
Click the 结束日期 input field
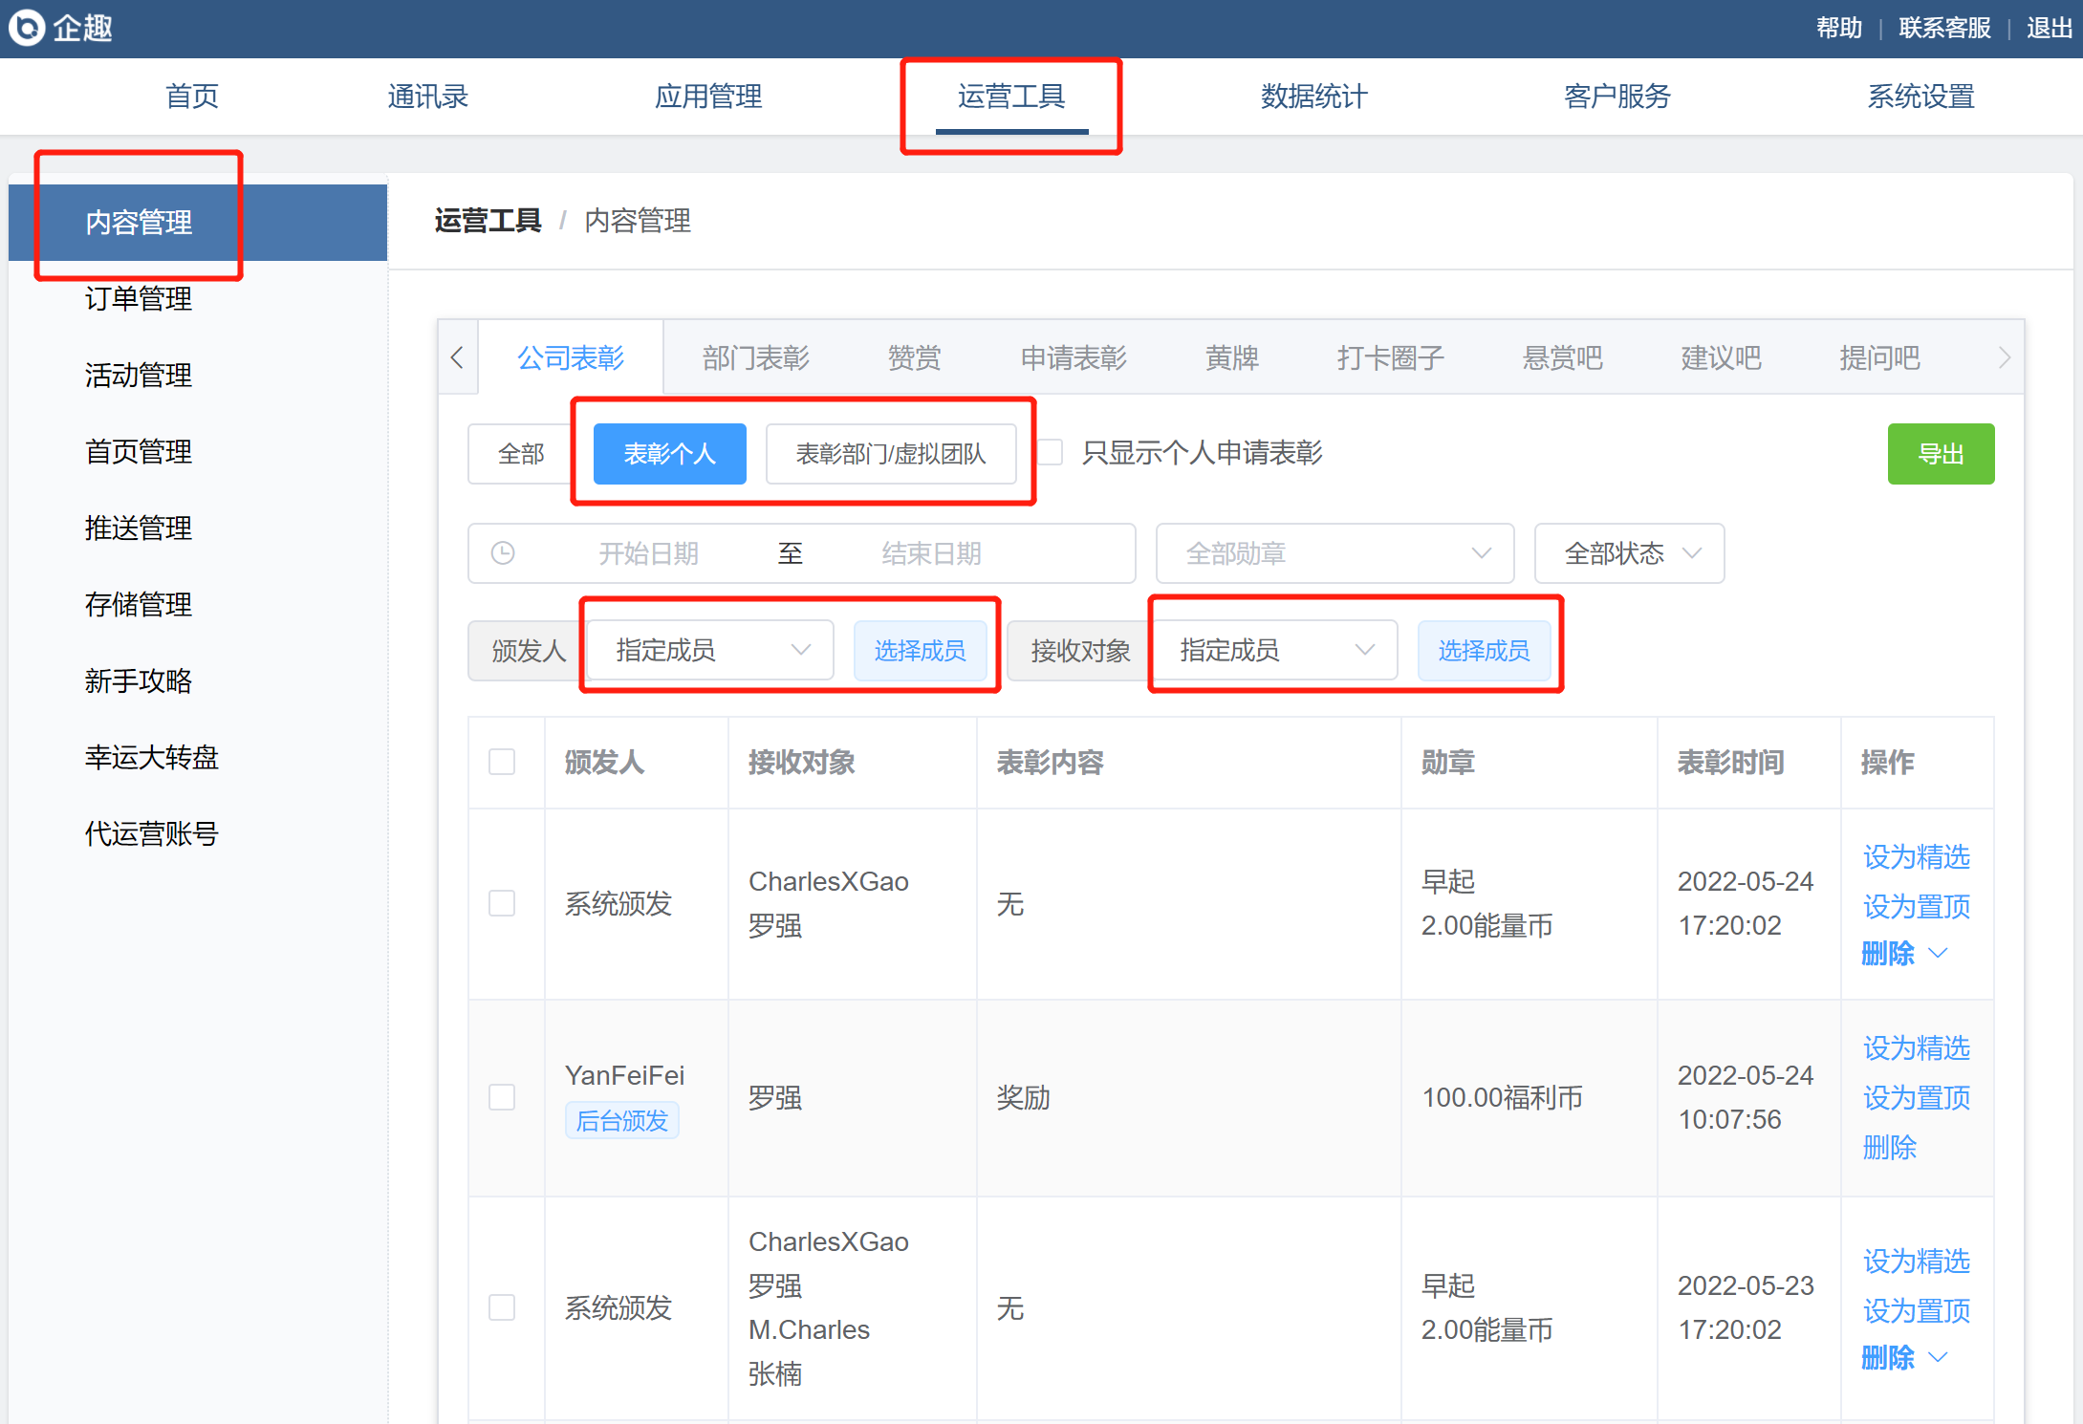[x=932, y=553]
